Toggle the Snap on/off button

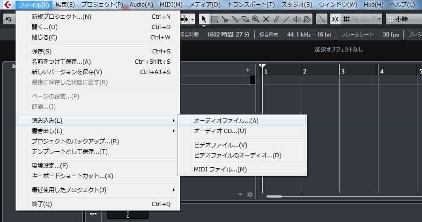click(x=335, y=19)
